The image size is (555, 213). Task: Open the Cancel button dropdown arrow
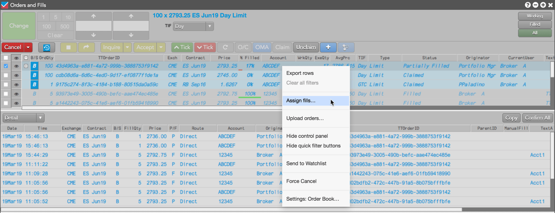pyautogui.click(x=28, y=47)
